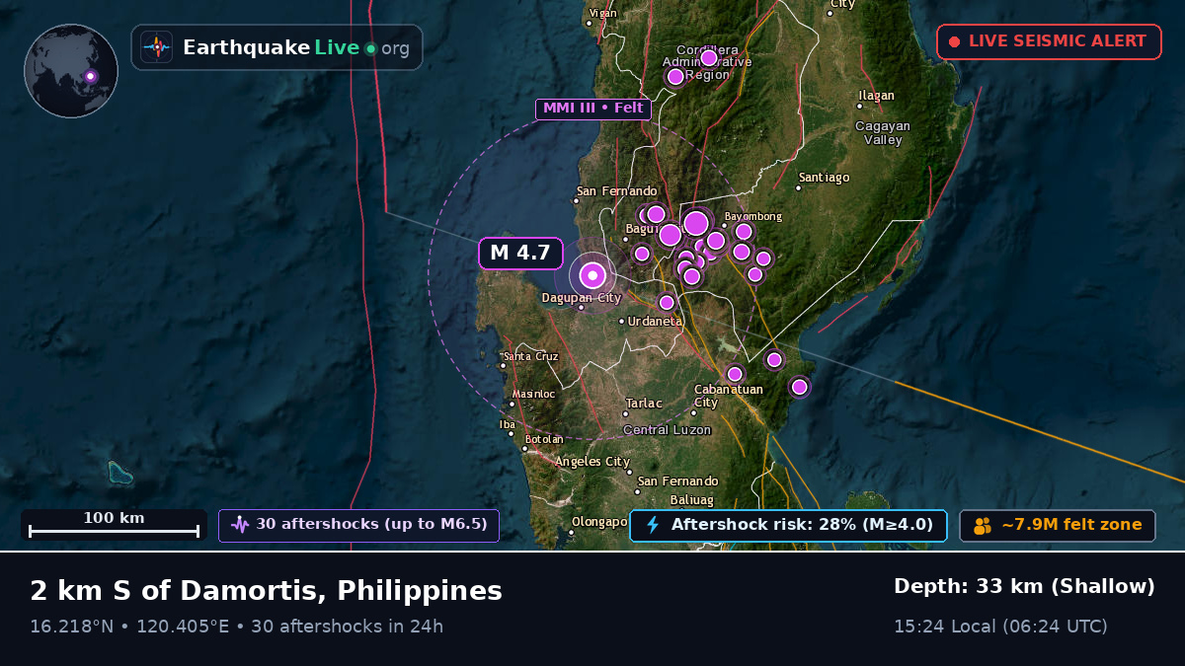Viewport: 1185px width, 666px height.
Task: Open the Aftershock risk 28% badge
Action: 788,525
